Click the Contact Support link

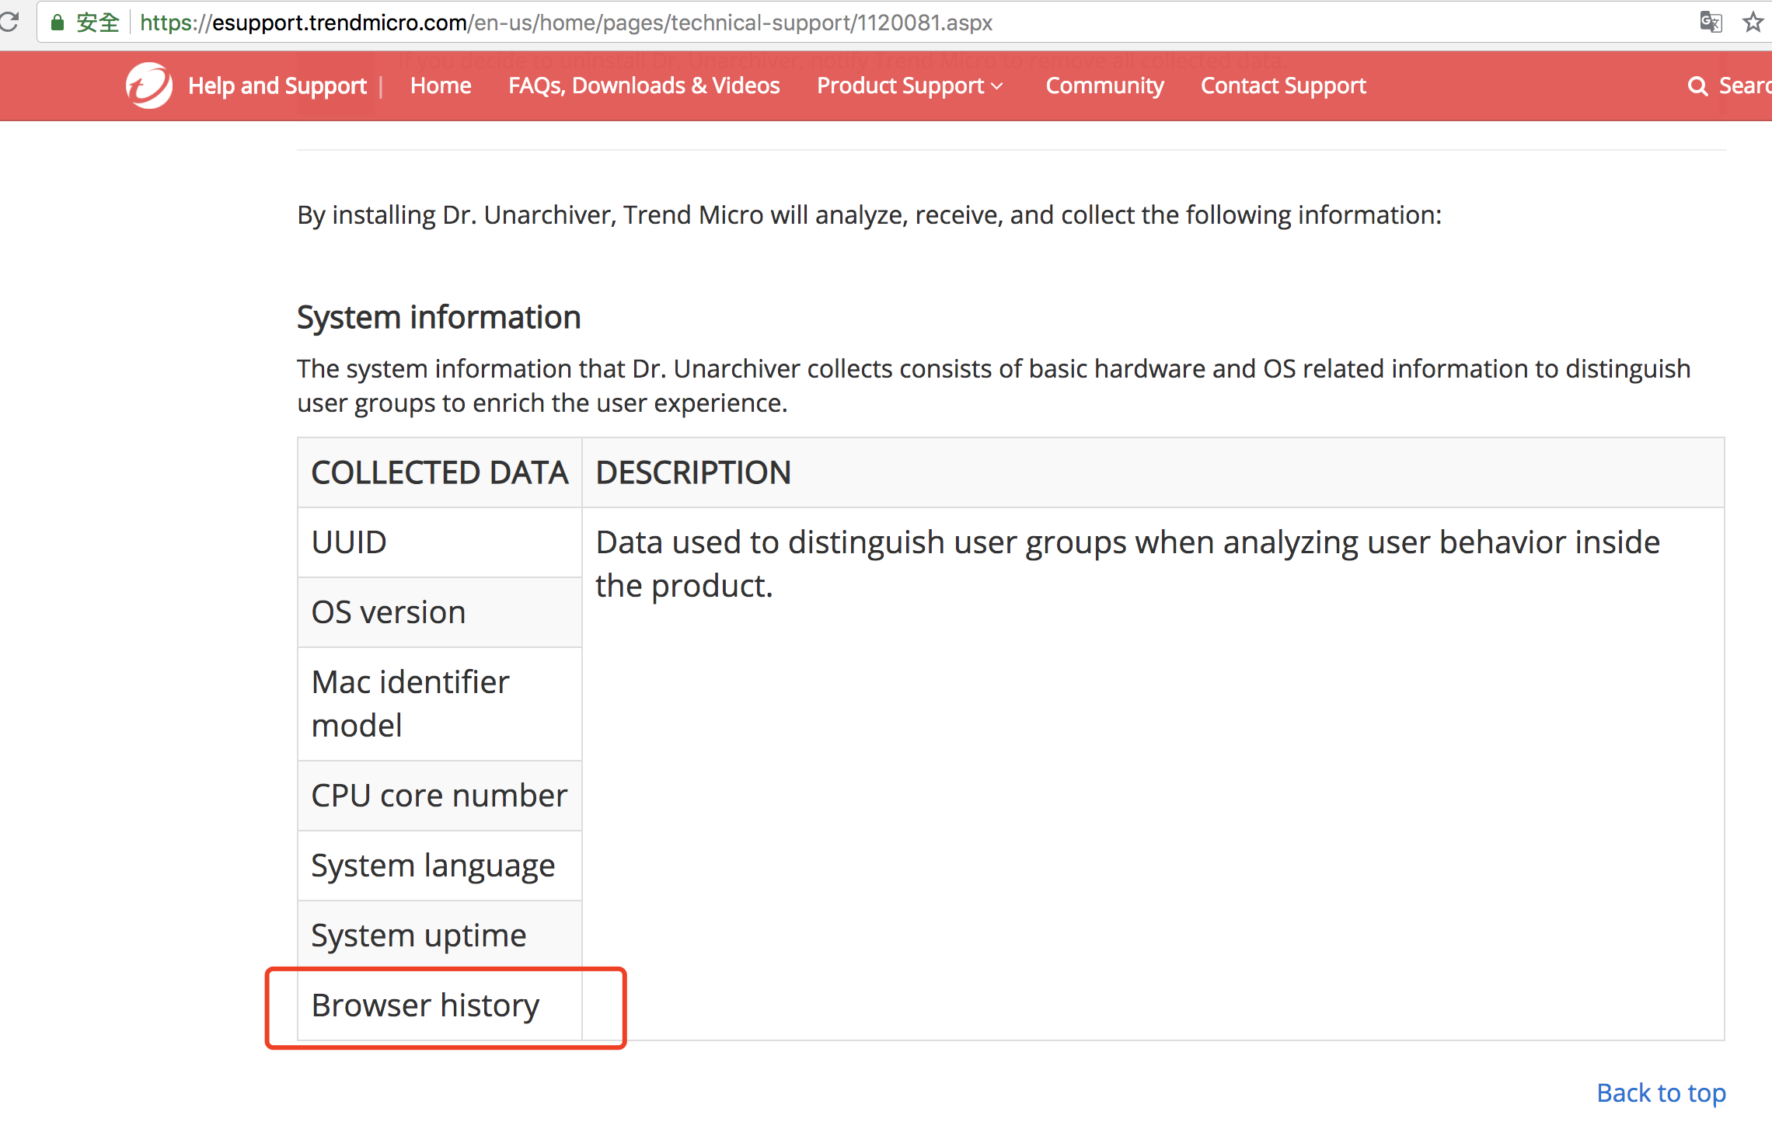tap(1283, 85)
